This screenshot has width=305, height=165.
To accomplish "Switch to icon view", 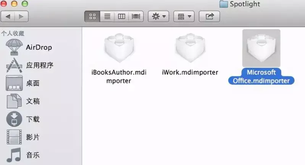I will 92,16.
